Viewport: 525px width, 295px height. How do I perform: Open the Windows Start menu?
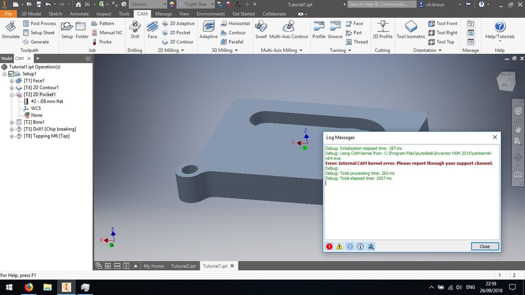[9, 287]
